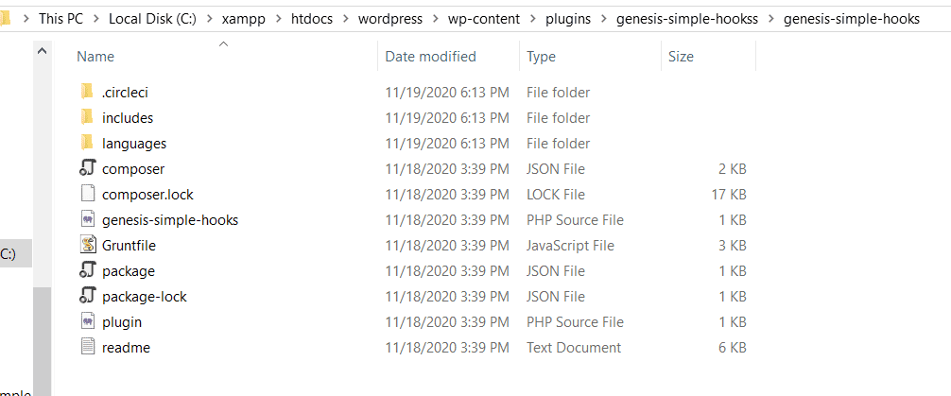This screenshot has width=951, height=396.
Task: Sort files by Date modified column
Action: click(431, 57)
